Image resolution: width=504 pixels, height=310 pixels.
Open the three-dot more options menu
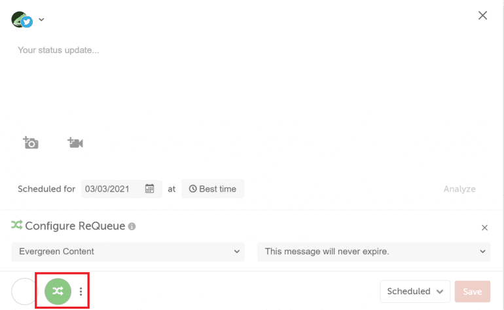pyautogui.click(x=81, y=292)
